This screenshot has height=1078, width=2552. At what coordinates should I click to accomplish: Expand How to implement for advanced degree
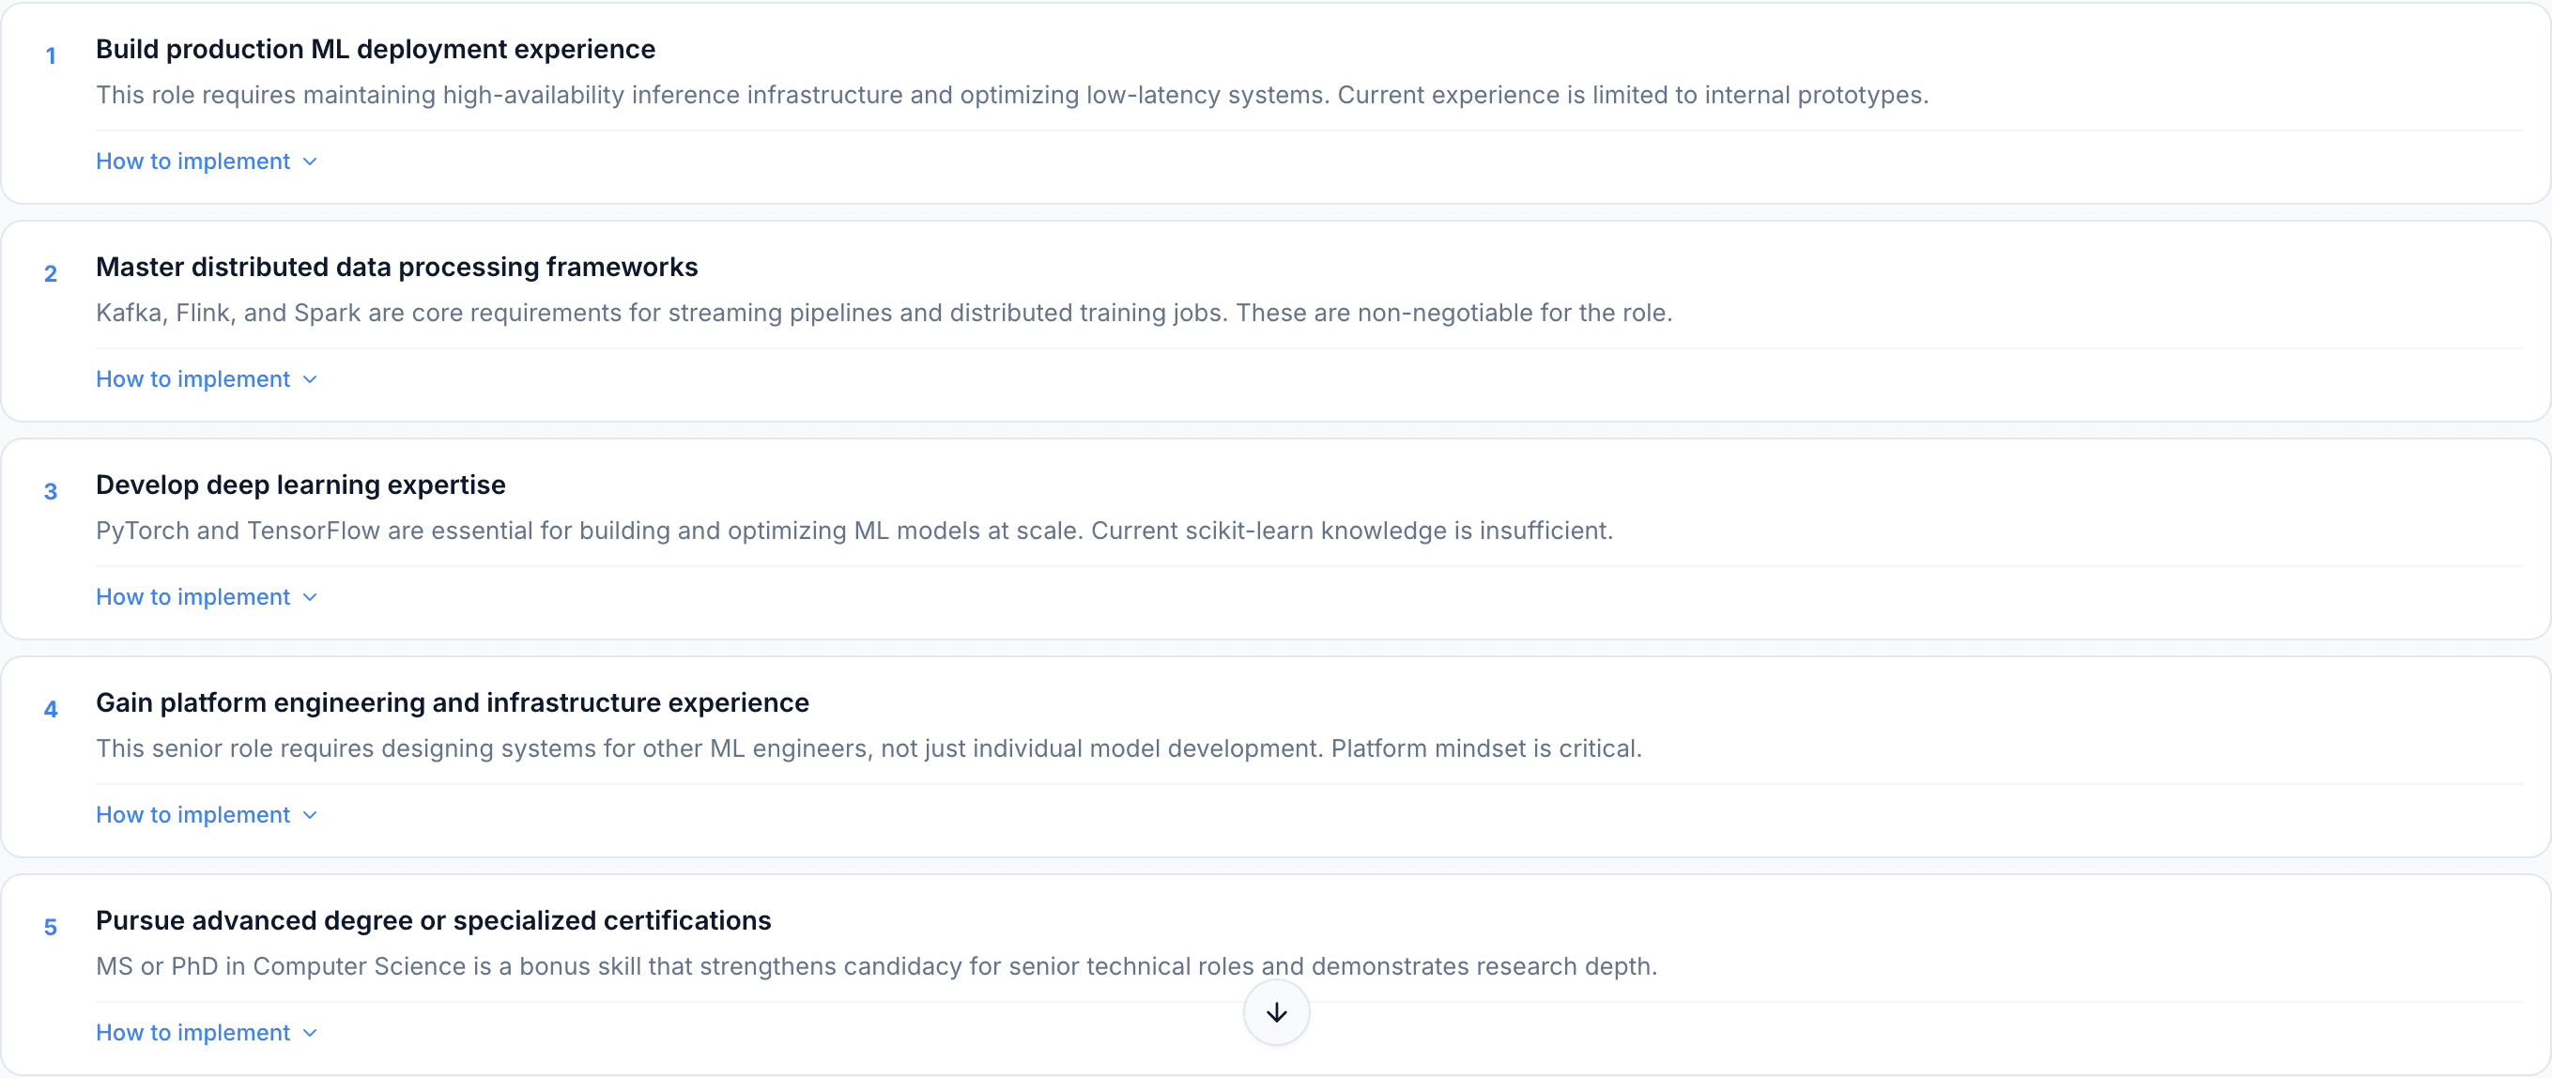pos(206,1034)
